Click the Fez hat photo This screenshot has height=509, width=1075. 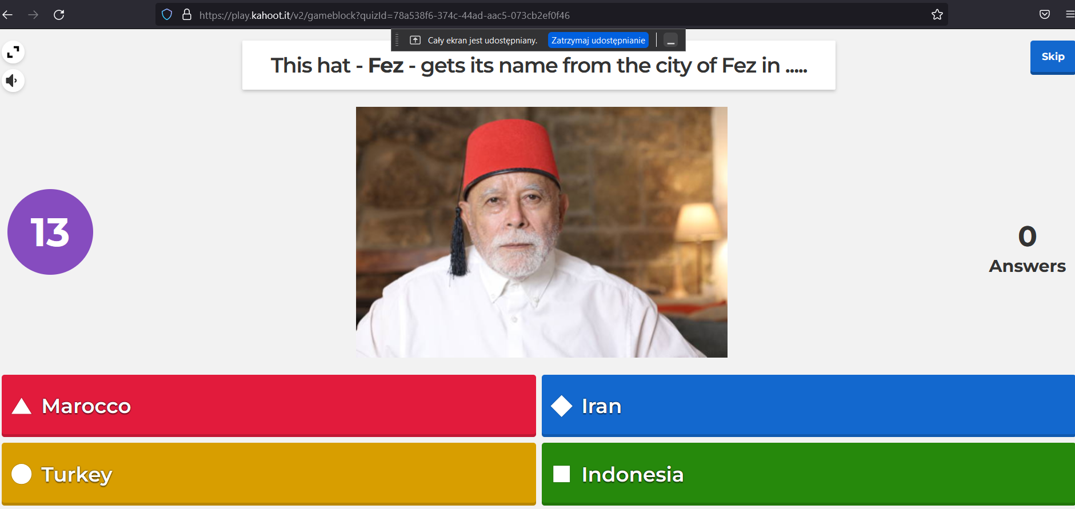[x=541, y=232]
